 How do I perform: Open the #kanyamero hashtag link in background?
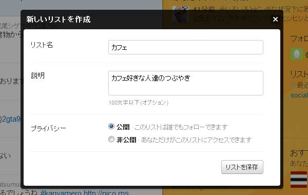pos(61,192)
